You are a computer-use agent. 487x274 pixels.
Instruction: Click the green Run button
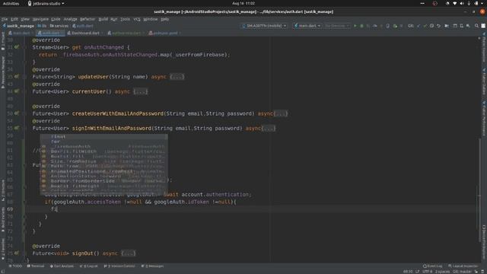pos(355,26)
